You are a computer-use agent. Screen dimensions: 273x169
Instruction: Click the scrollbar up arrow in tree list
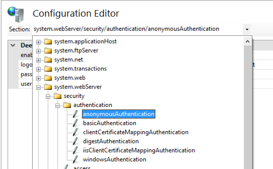tap(248, 42)
